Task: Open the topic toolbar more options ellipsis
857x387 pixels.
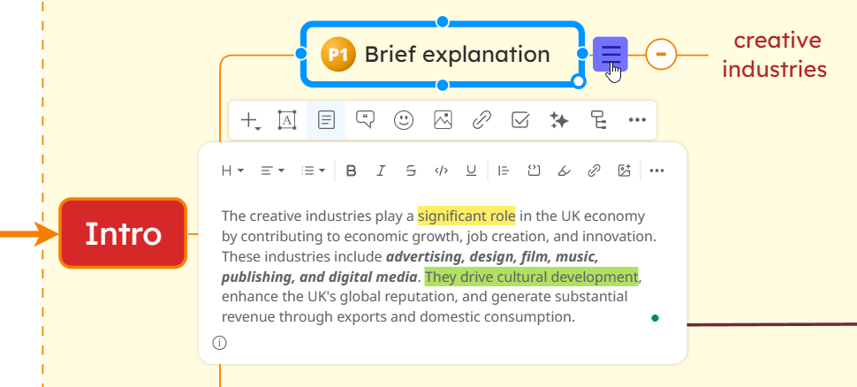Action: [x=637, y=119]
